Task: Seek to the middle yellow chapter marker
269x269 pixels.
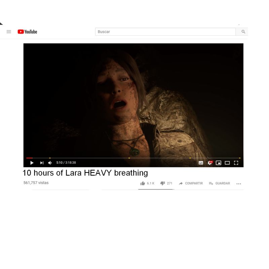Action: (129, 158)
